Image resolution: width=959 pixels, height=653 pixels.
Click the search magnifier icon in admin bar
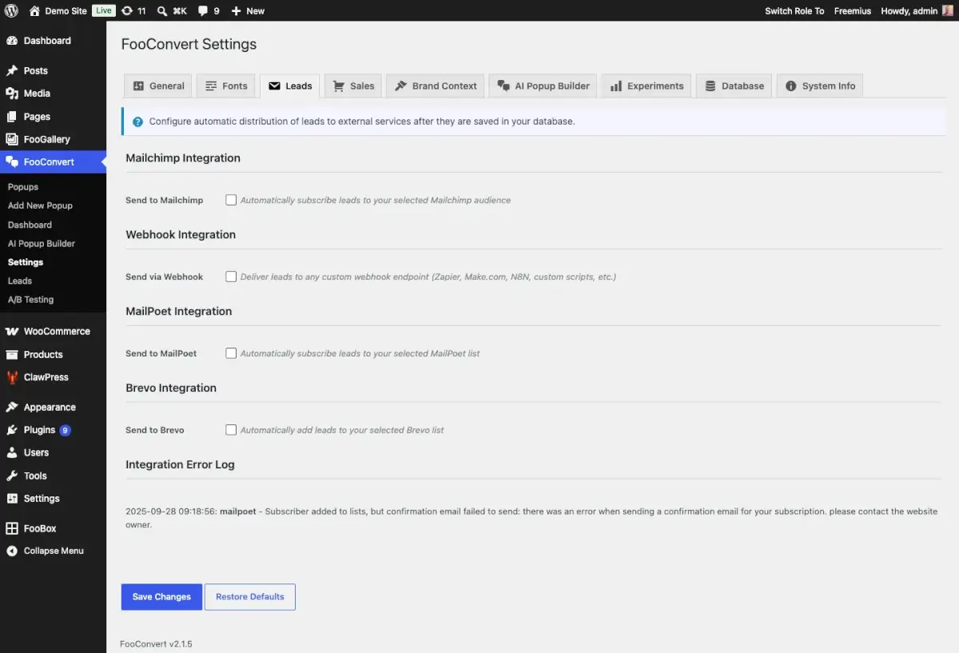coord(162,10)
